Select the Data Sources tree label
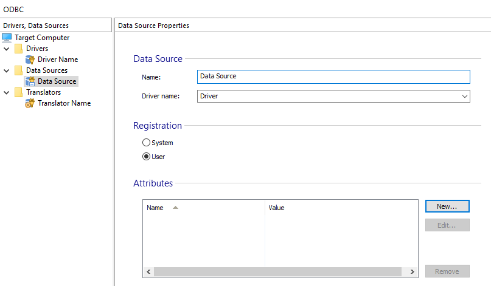 click(x=47, y=70)
